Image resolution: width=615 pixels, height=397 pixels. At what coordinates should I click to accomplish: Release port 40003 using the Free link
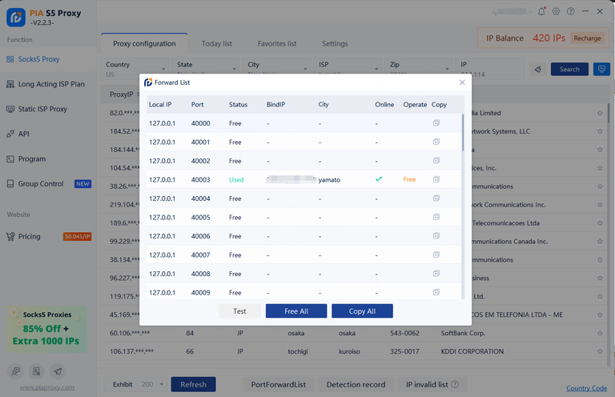click(409, 180)
